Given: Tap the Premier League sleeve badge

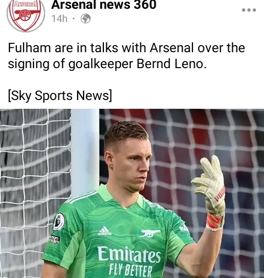Looking at the screenshot, I should pyautogui.click(x=59, y=221).
